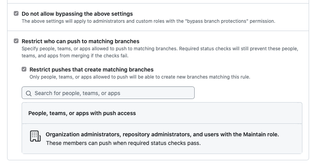The height and width of the screenshot is (165, 313).
Task: Click the organization building icon
Action: point(35,136)
